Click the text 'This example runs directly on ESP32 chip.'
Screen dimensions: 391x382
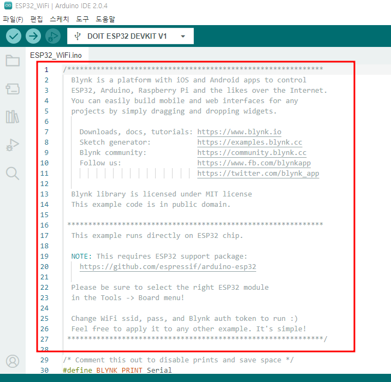pyautogui.click(x=157, y=236)
